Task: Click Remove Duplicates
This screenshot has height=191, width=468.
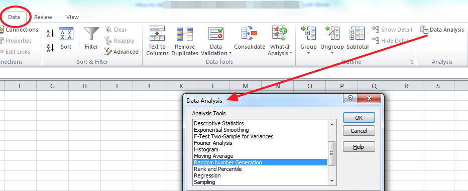Action: coord(185,41)
